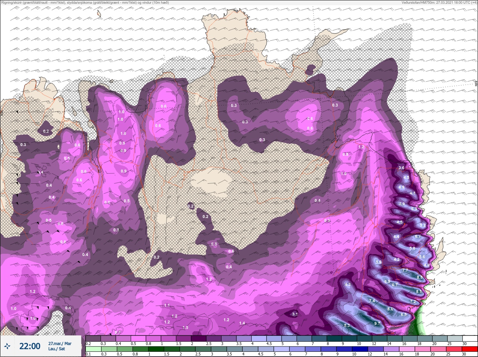Click the 8.3 precipitation value on the map
This screenshot has height=357, width=478.
[347, 325]
